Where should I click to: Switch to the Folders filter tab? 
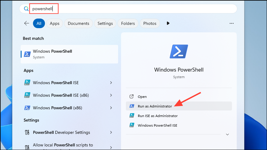click(128, 23)
